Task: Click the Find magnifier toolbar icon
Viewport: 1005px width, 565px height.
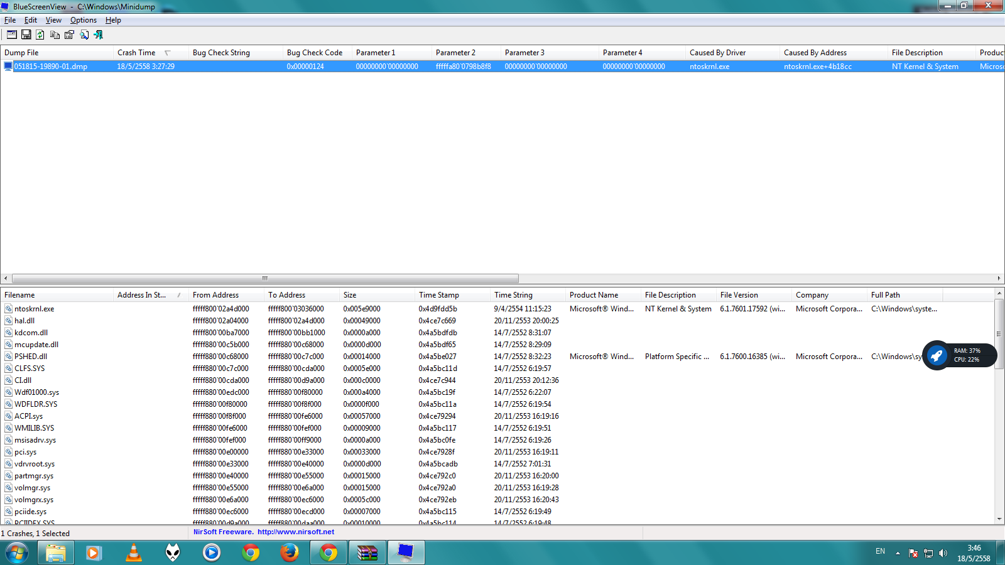Action: [84, 35]
